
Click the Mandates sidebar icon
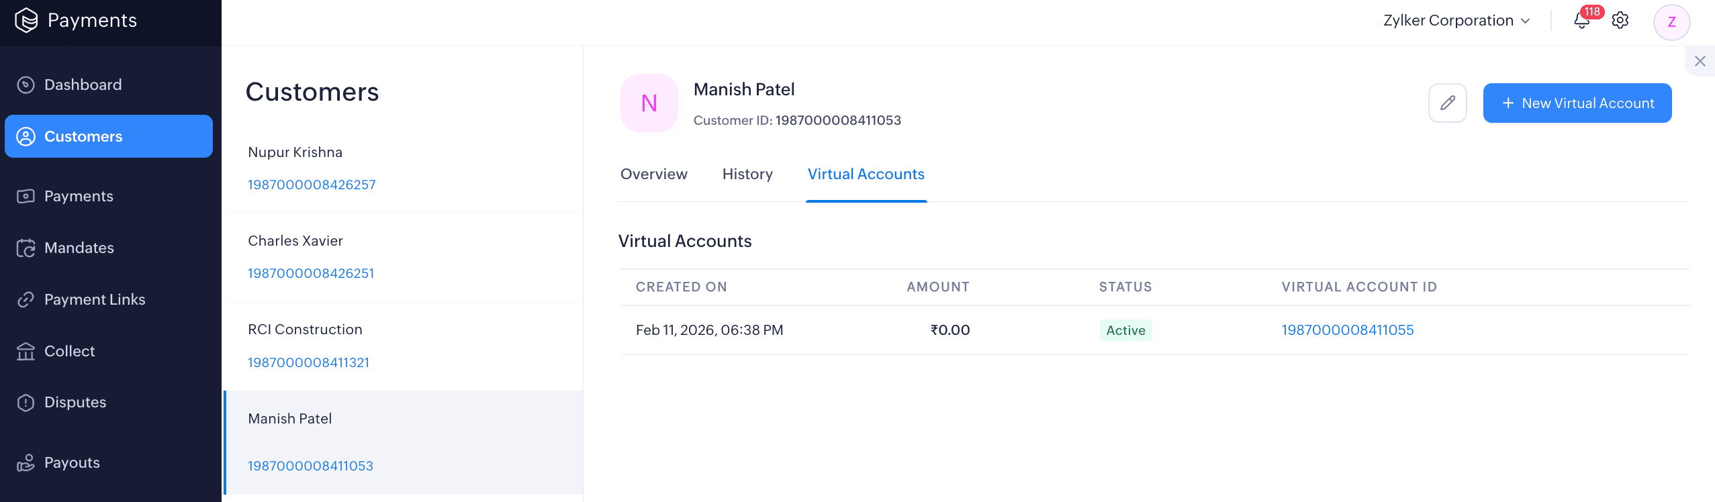point(26,248)
